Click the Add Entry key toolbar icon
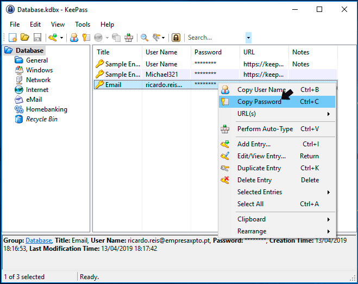The height and width of the screenshot is (284, 358). (x=53, y=38)
